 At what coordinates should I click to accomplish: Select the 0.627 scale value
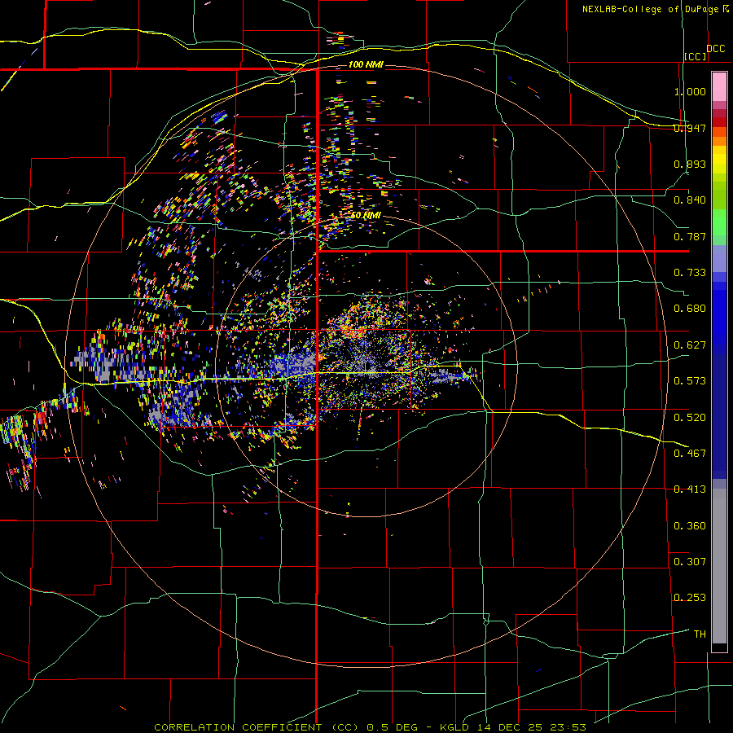[690, 345]
